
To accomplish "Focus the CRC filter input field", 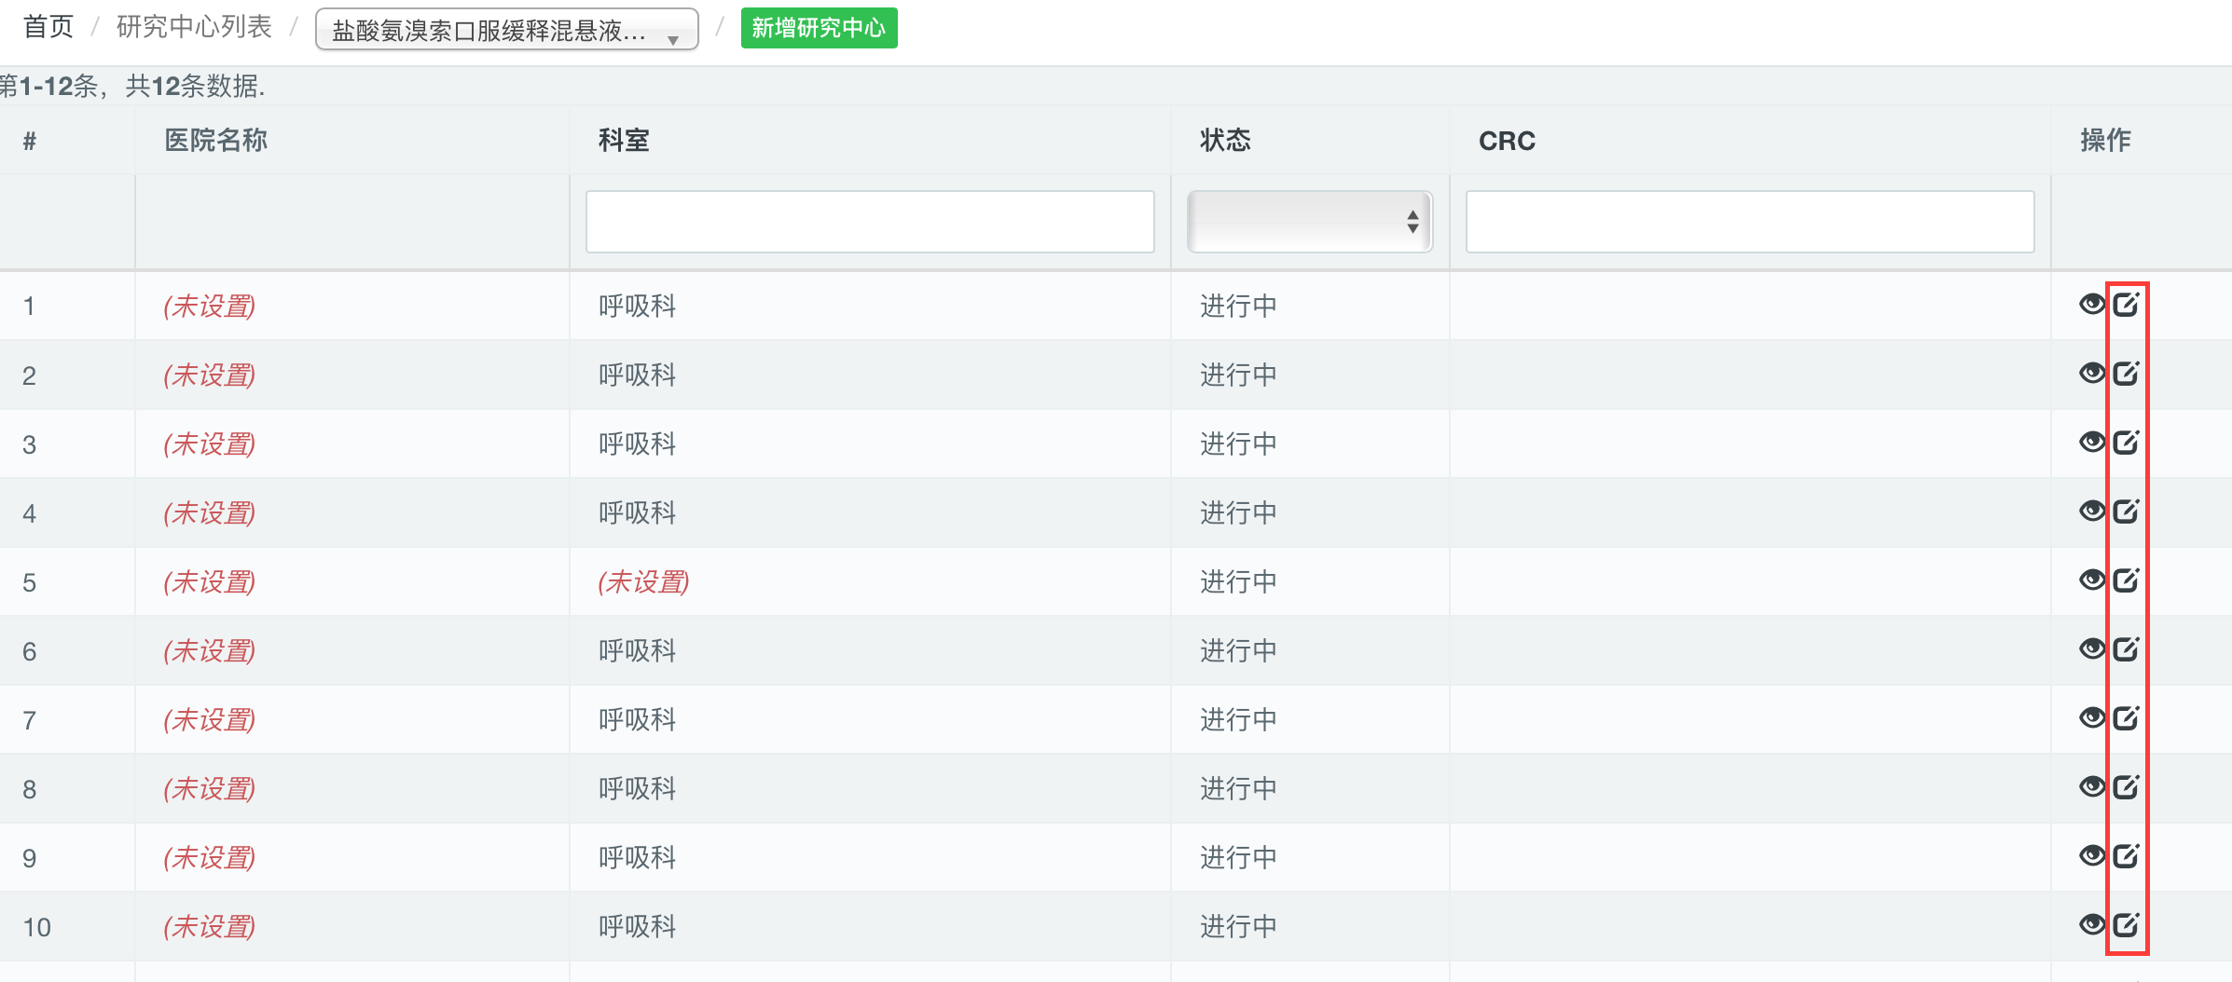I will pyautogui.click(x=1750, y=222).
